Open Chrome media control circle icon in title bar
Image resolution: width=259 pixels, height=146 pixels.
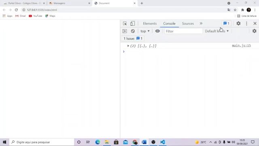pos(229,3)
